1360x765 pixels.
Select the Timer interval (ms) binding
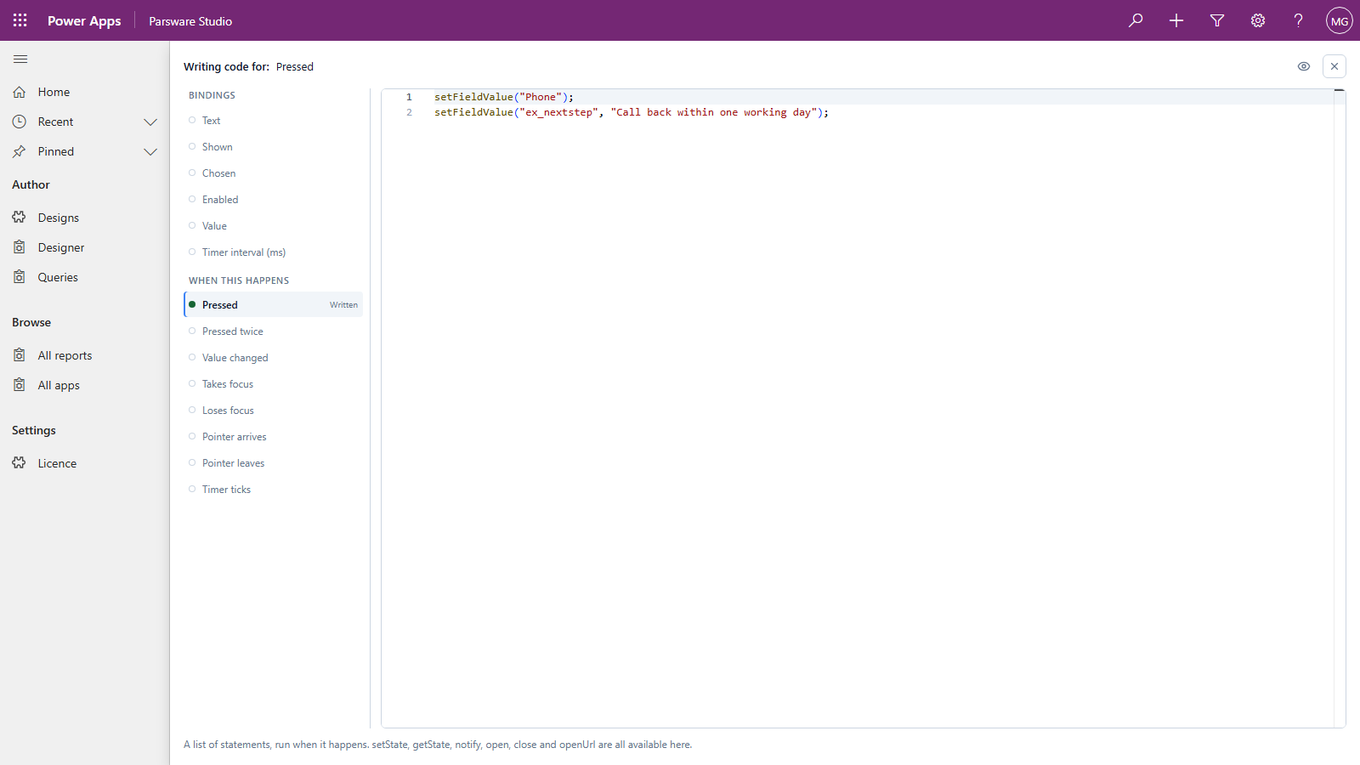tap(273, 252)
